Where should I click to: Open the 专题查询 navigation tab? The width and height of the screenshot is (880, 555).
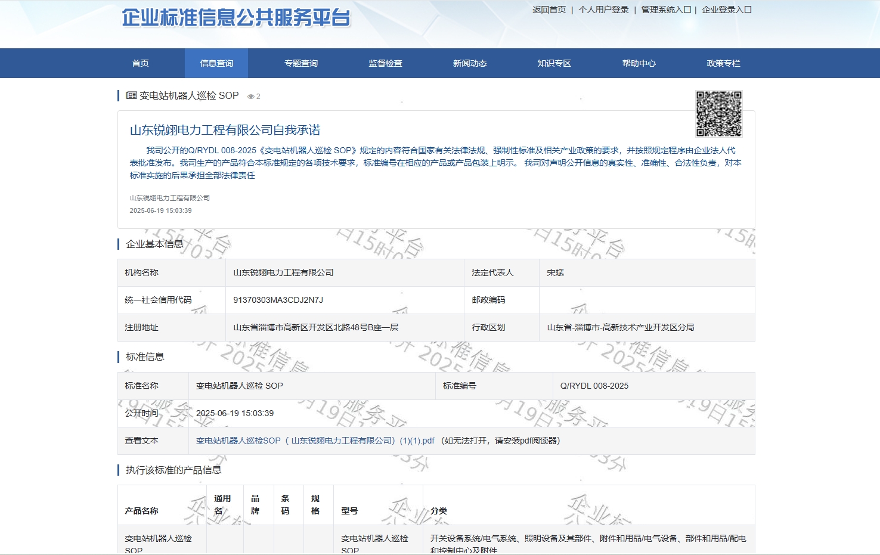pos(301,63)
